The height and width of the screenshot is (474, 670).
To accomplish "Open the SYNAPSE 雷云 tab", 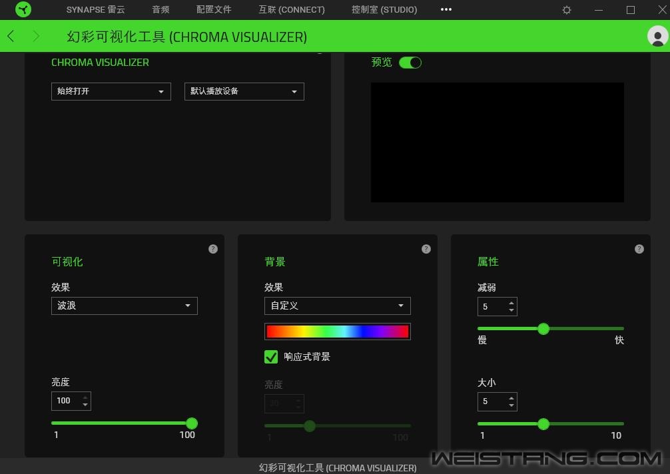I will pyautogui.click(x=96, y=9).
